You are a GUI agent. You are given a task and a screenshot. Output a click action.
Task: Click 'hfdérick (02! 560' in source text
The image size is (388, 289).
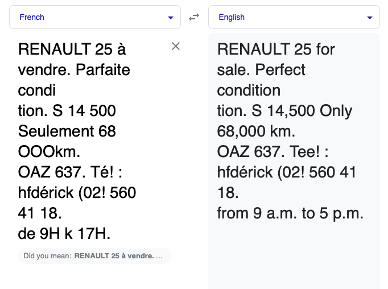point(77,193)
